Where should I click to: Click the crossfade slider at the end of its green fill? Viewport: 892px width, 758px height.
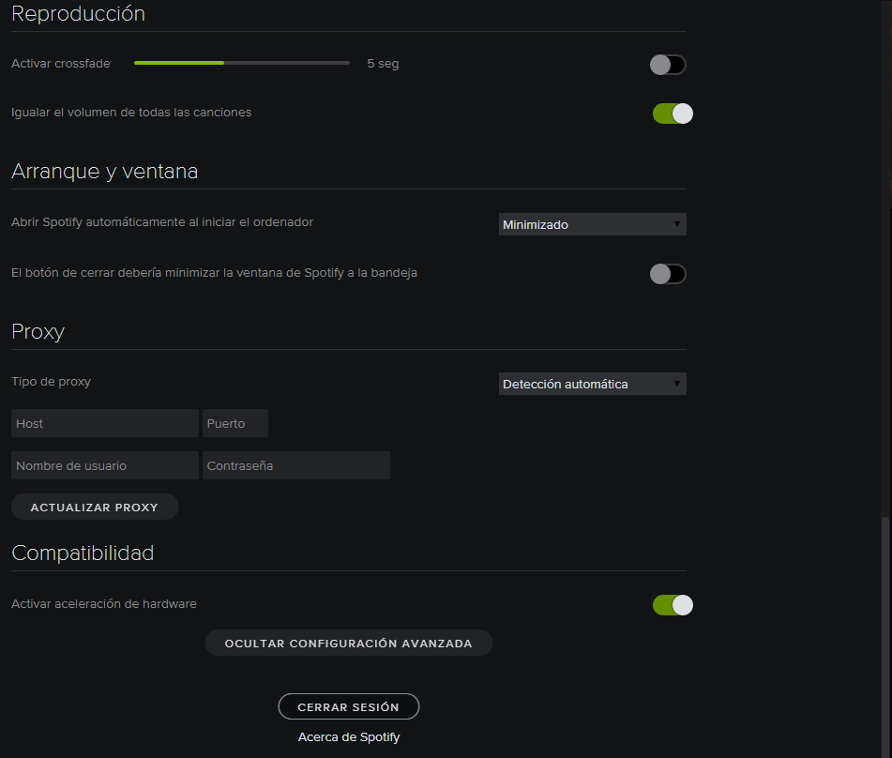tap(223, 63)
